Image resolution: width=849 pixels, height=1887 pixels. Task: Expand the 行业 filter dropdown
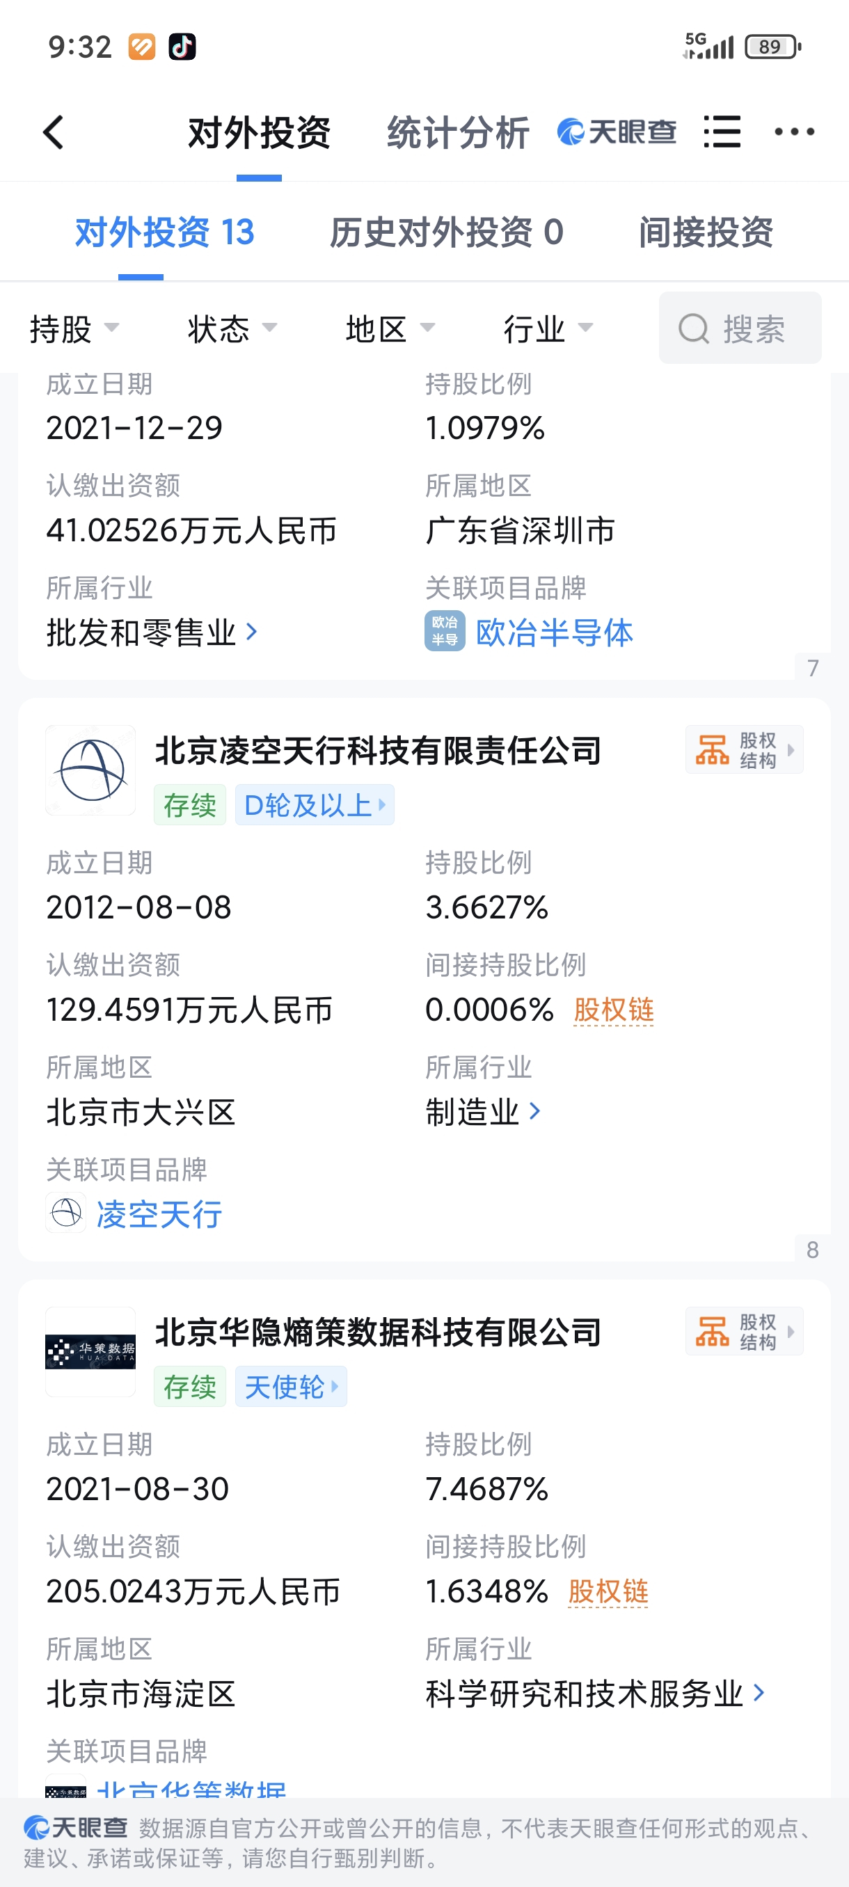tap(548, 328)
